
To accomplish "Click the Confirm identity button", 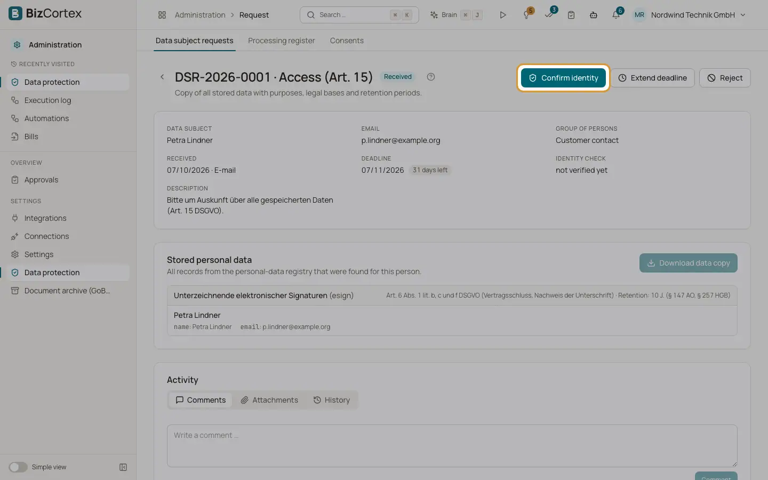I will 563,78.
